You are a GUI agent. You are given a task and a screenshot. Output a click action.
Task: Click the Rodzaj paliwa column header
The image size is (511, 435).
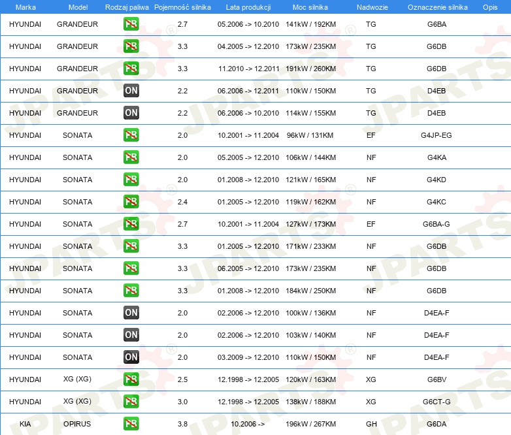click(x=127, y=7)
